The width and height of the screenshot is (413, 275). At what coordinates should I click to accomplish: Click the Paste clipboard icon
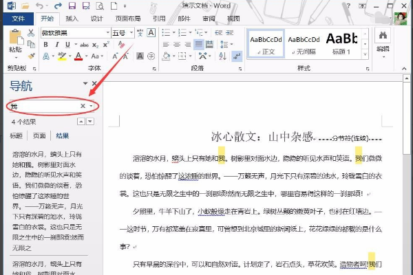(x=15, y=37)
